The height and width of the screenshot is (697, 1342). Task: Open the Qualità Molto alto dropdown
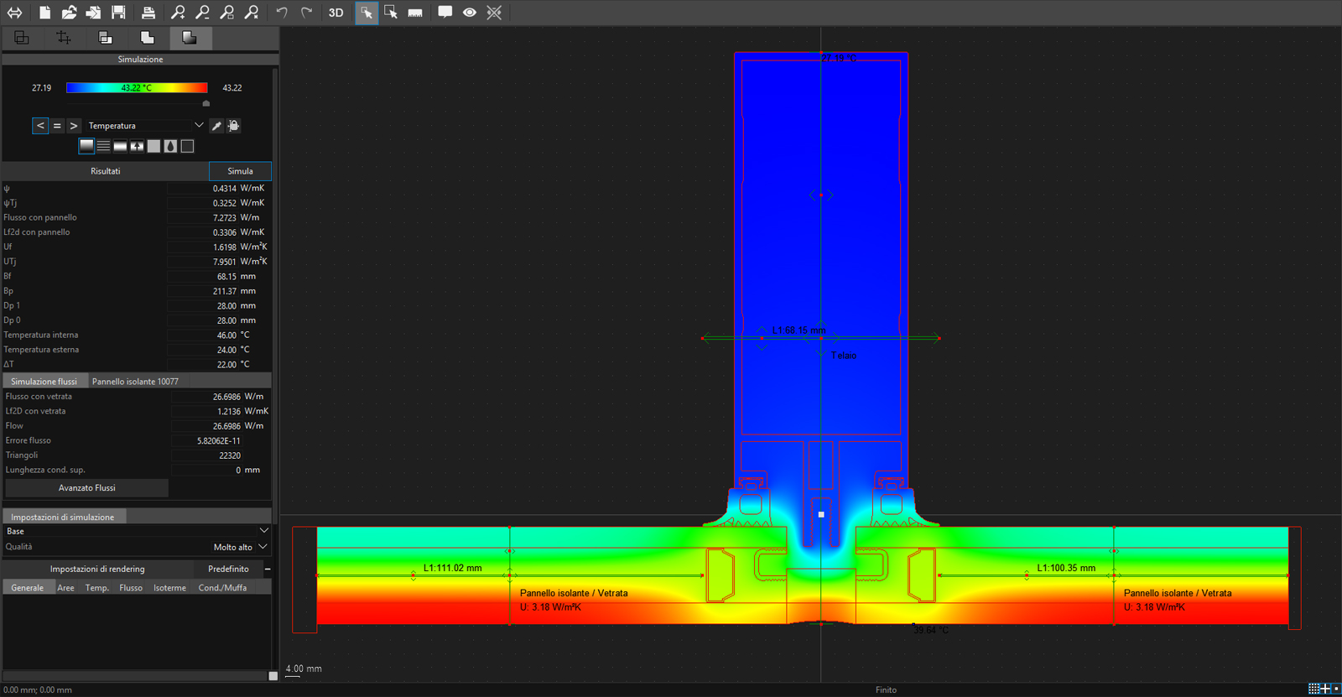click(240, 547)
